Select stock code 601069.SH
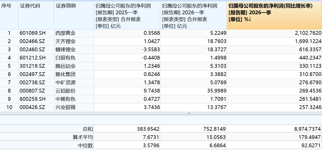 pyautogui.click(x=33, y=33)
